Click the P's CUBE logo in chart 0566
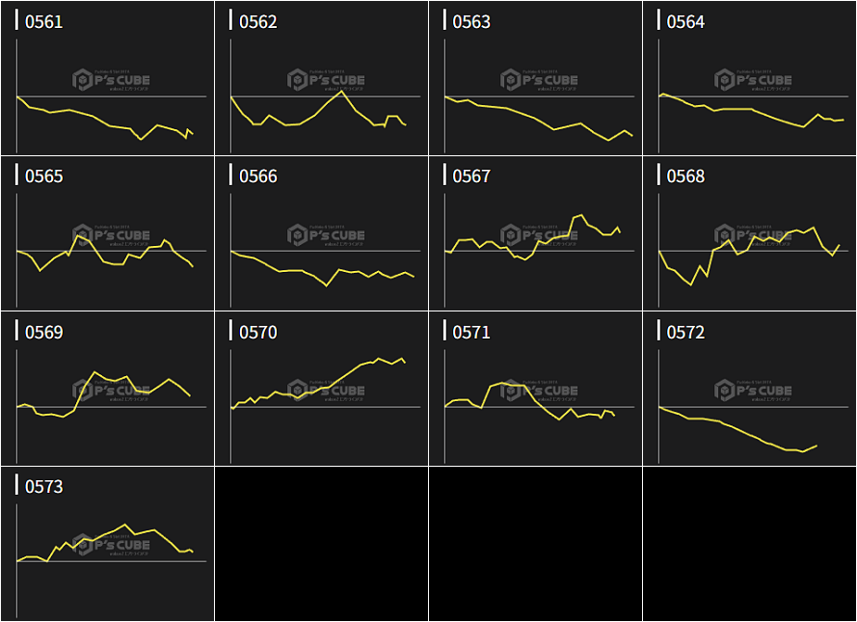Screen dimensions: 857x622 click(326, 234)
